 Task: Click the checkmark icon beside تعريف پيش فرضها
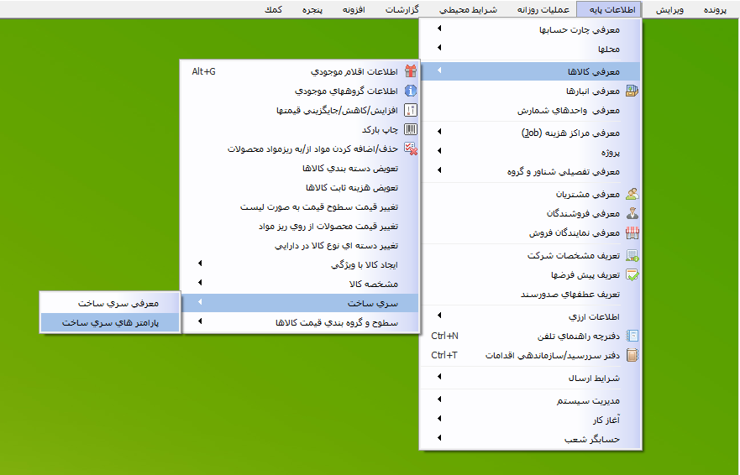coord(632,274)
